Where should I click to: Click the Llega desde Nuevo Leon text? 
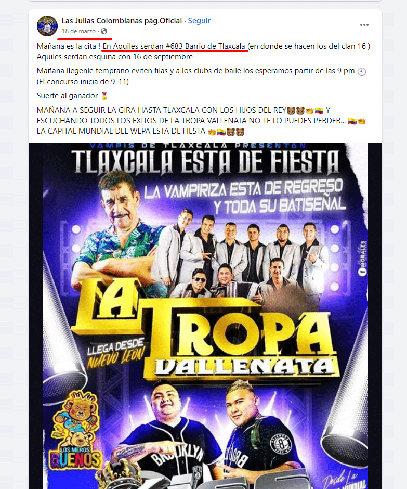coord(116,352)
